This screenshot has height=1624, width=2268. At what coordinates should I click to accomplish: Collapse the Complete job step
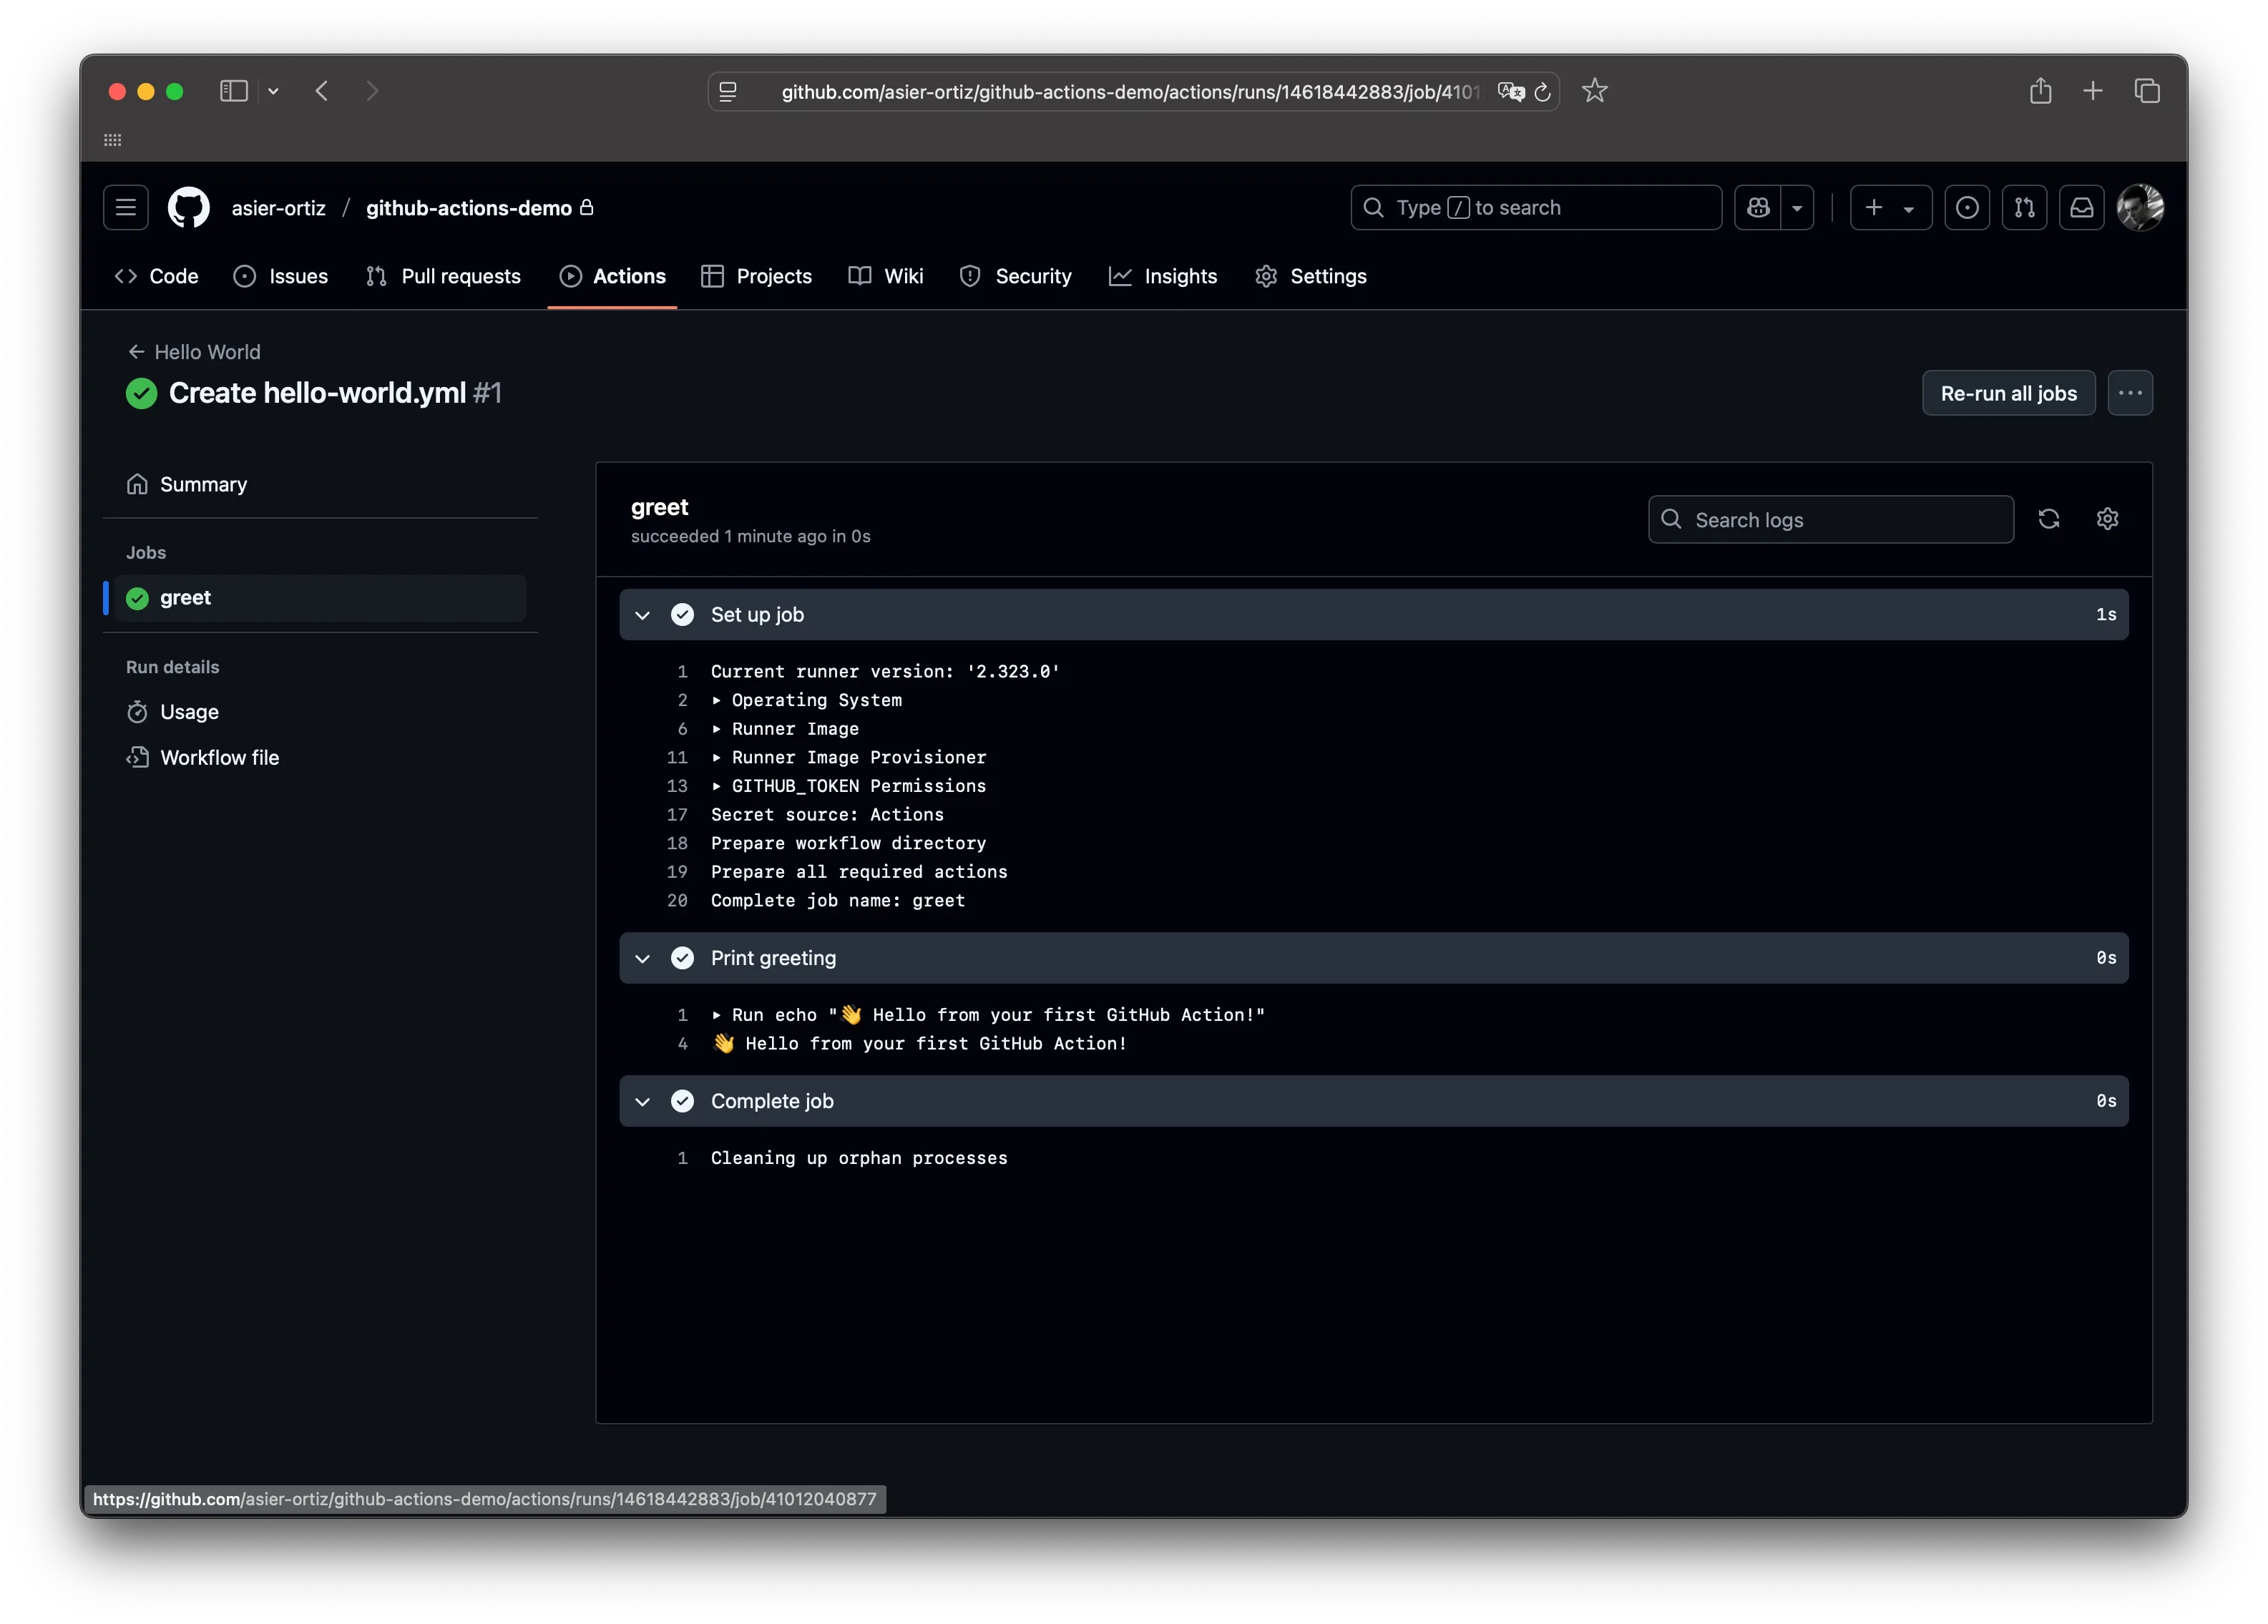[1373, 1101]
